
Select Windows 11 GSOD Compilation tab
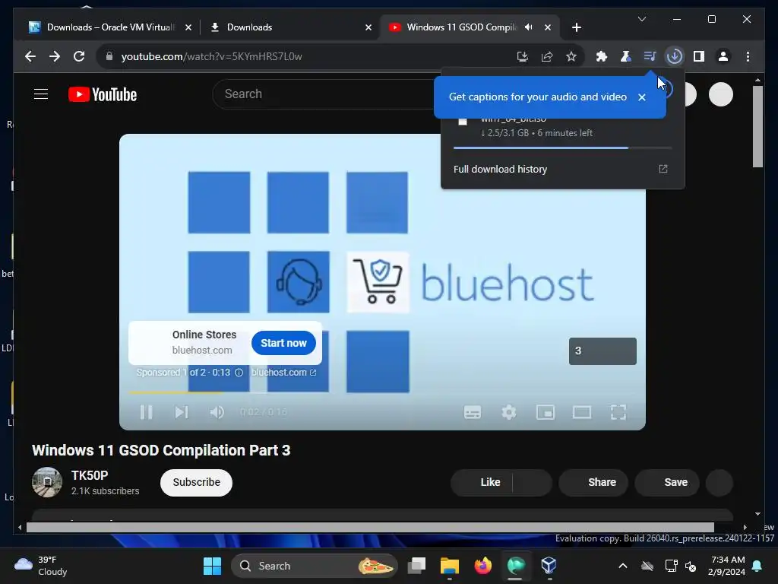461,27
